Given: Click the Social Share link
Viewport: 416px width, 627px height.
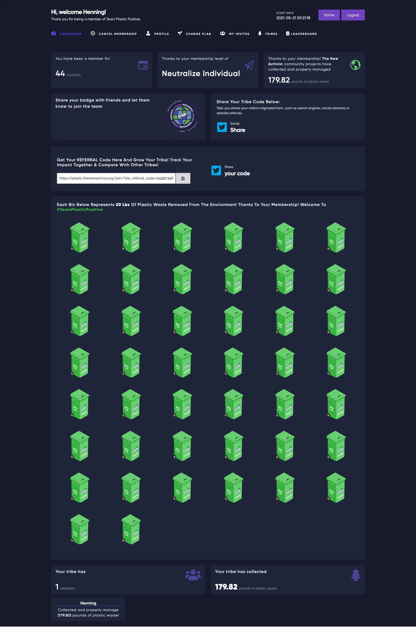Looking at the screenshot, I should point(237,127).
